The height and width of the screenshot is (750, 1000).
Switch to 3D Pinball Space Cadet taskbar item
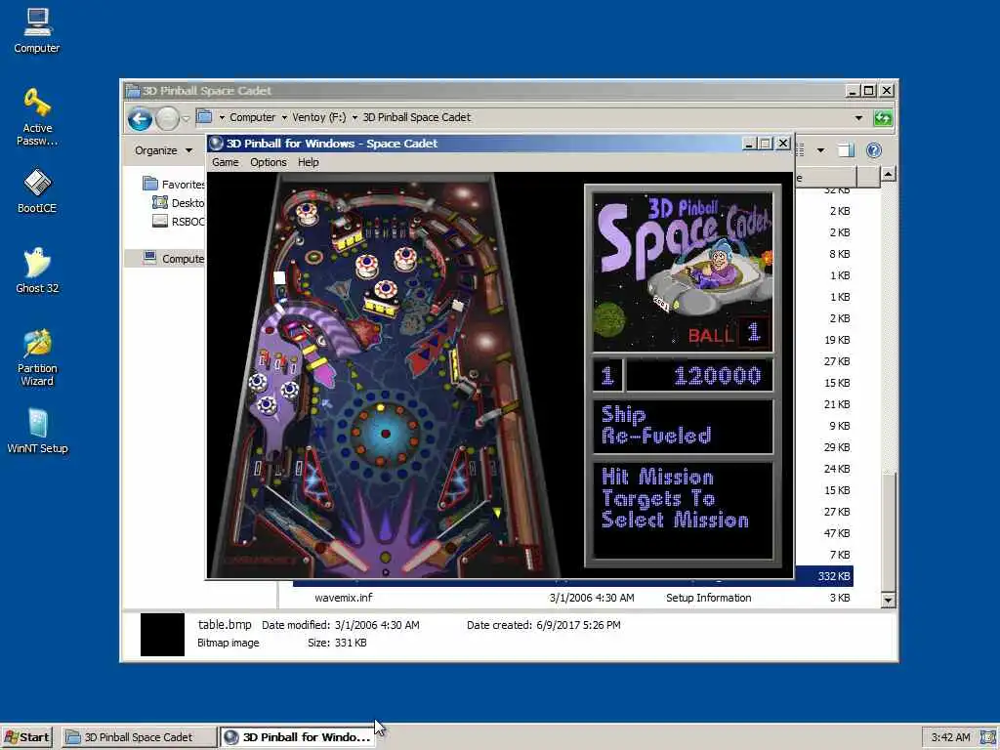click(139, 737)
